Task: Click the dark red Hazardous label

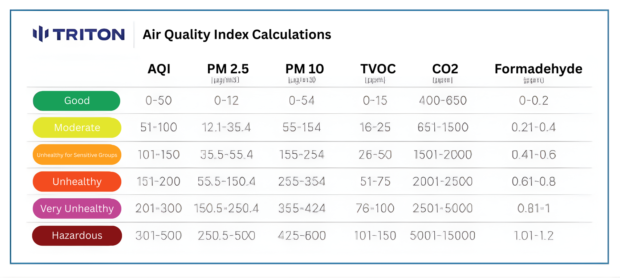Action: pyautogui.click(x=77, y=236)
